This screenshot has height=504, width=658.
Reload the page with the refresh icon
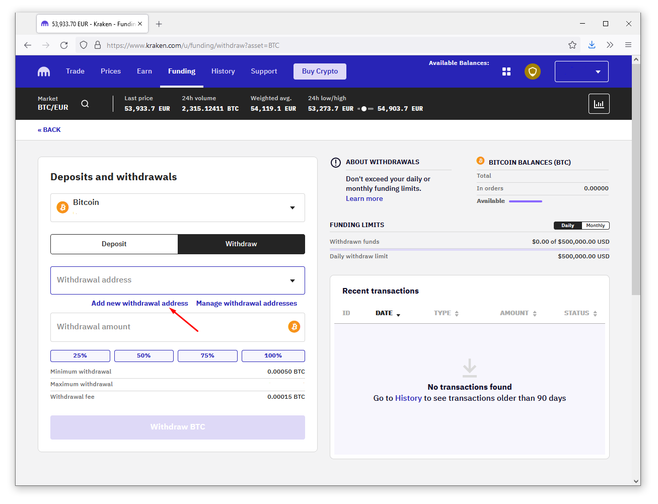tap(64, 45)
